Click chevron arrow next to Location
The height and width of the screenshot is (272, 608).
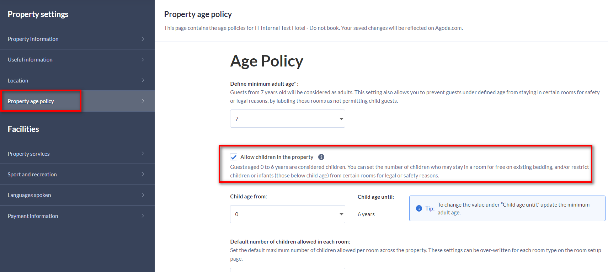tap(143, 80)
